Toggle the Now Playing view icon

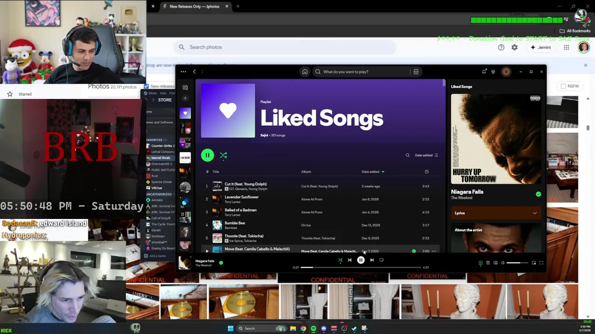click(x=481, y=263)
